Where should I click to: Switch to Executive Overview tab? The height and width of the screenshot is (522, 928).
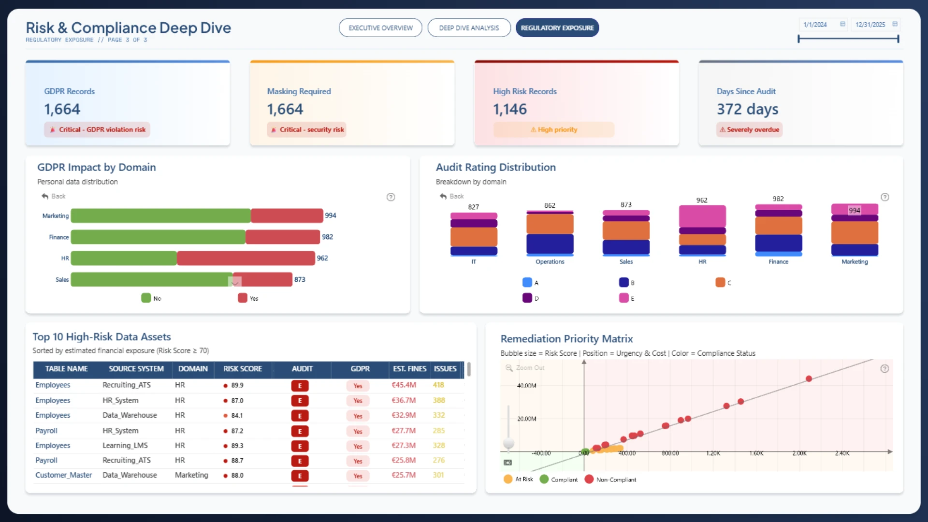pyautogui.click(x=380, y=28)
